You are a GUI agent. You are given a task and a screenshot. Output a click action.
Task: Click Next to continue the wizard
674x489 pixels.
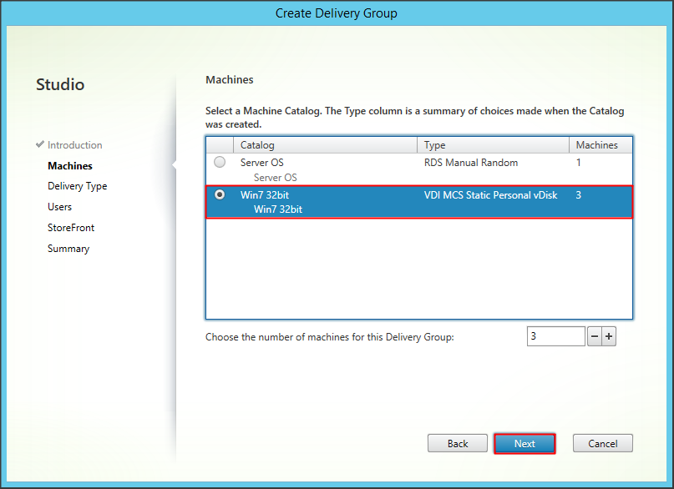pos(525,444)
